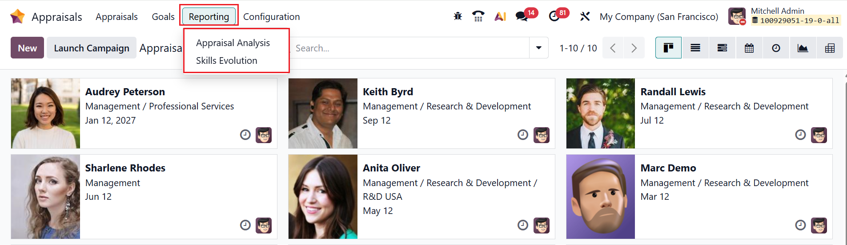Open the VoIP phone dialer
Viewport: 847px width, 245px height.
tap(478, 17)
